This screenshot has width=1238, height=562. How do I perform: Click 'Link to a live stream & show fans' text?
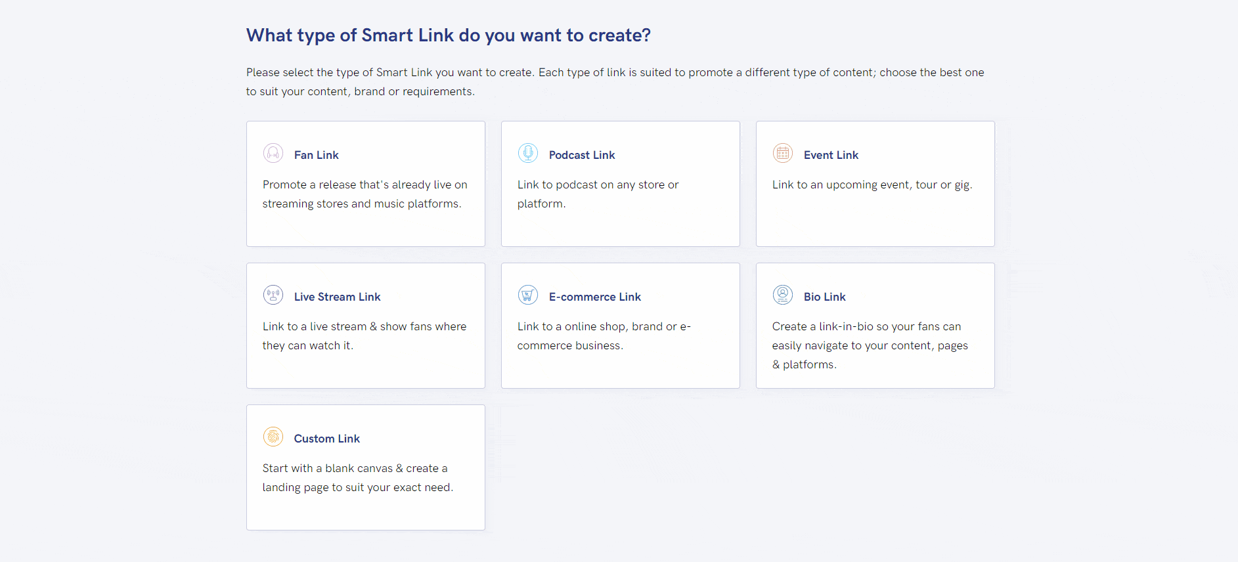pos(365,336)
